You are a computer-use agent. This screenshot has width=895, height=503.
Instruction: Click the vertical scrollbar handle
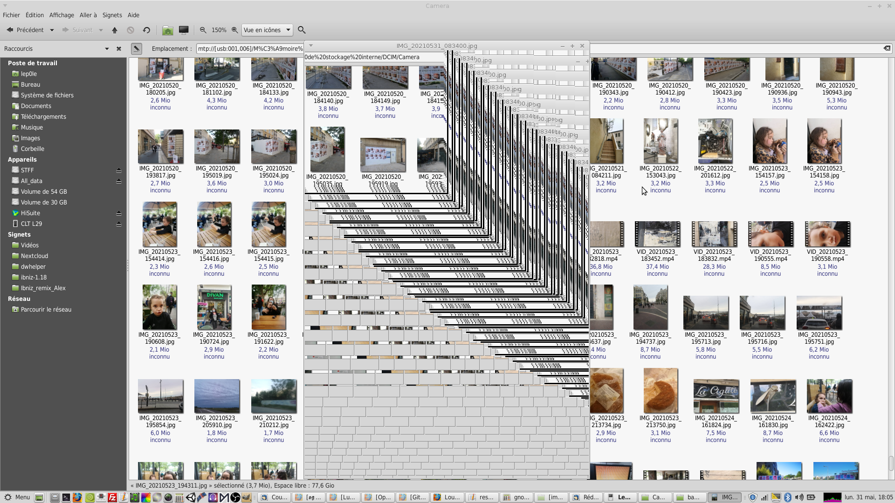[891, 463]
